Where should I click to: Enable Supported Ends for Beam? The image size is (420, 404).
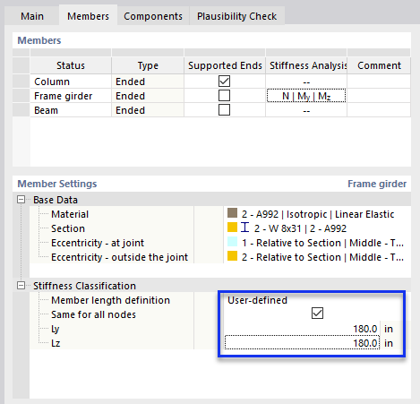click(224, 110)
